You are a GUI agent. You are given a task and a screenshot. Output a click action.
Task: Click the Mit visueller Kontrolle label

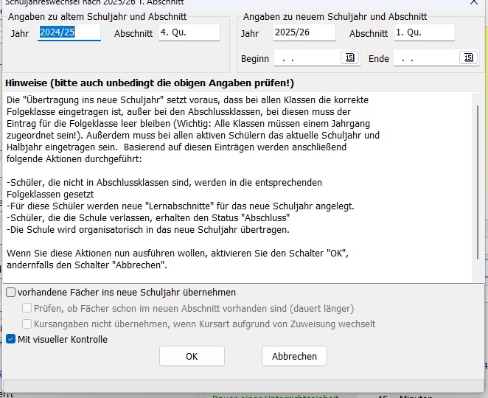click(63, 339)
